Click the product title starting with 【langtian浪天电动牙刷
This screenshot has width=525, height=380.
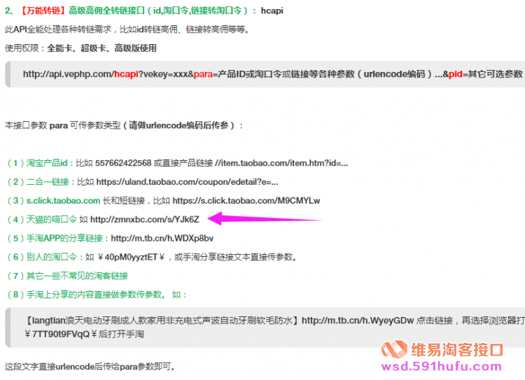click(162, 321)
